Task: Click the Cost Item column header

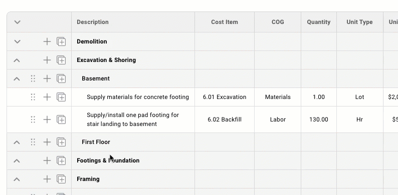Action: click(225, 22)
